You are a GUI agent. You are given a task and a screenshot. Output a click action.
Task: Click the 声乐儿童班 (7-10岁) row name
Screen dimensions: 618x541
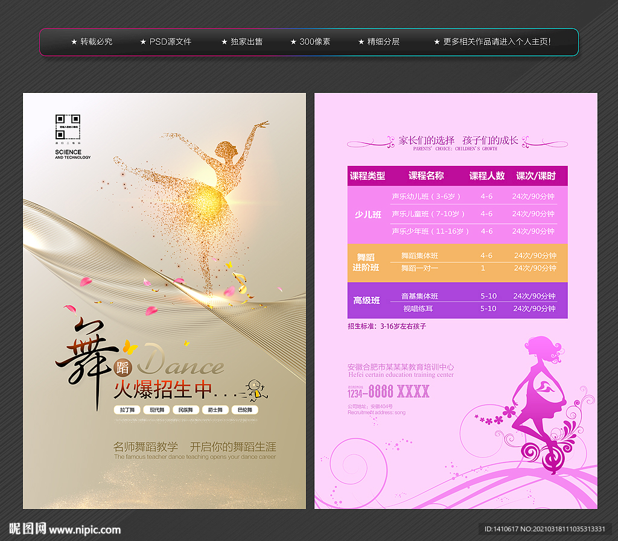click(x=428, y=214)
